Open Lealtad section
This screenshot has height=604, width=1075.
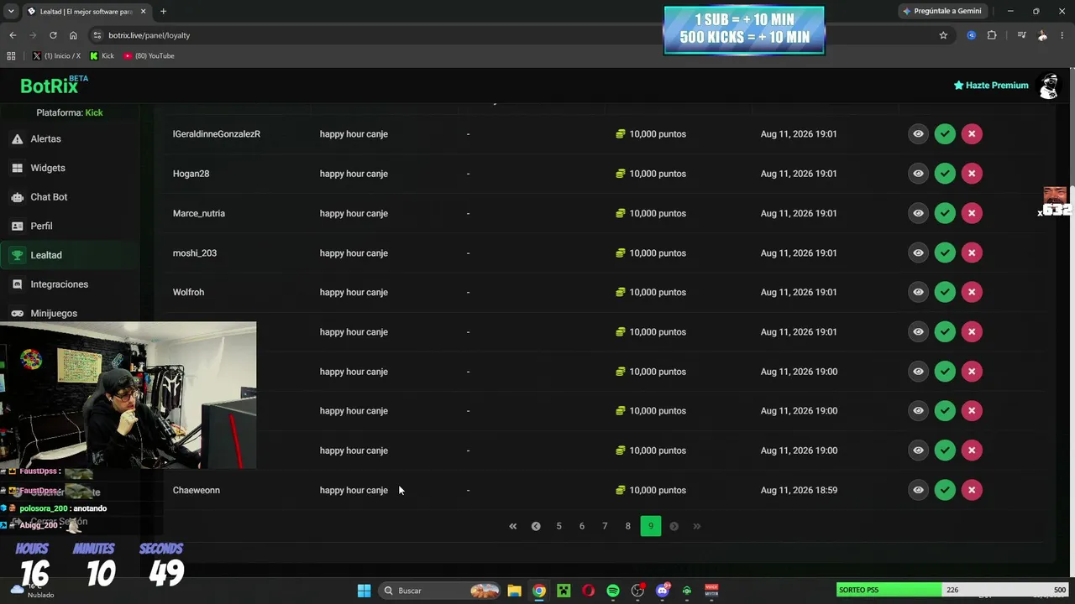(x=70, y=255)
